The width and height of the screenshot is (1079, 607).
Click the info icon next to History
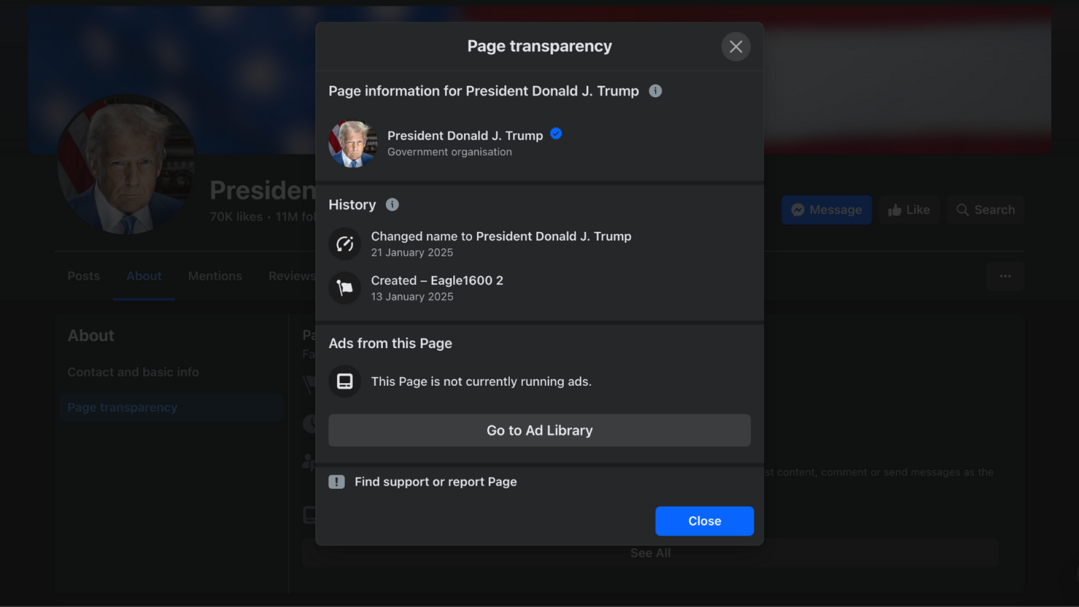coord(392,204)
